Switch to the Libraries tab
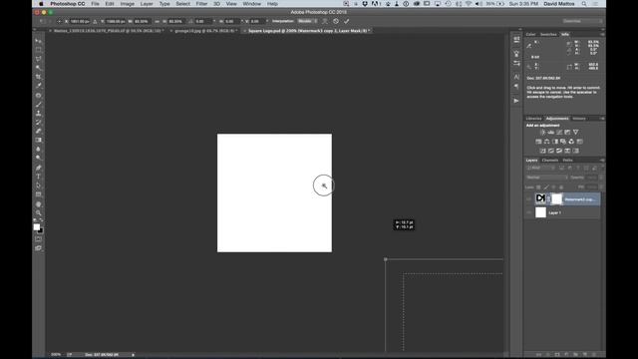Screen dimensions: 638x359 tap(534, 119)
